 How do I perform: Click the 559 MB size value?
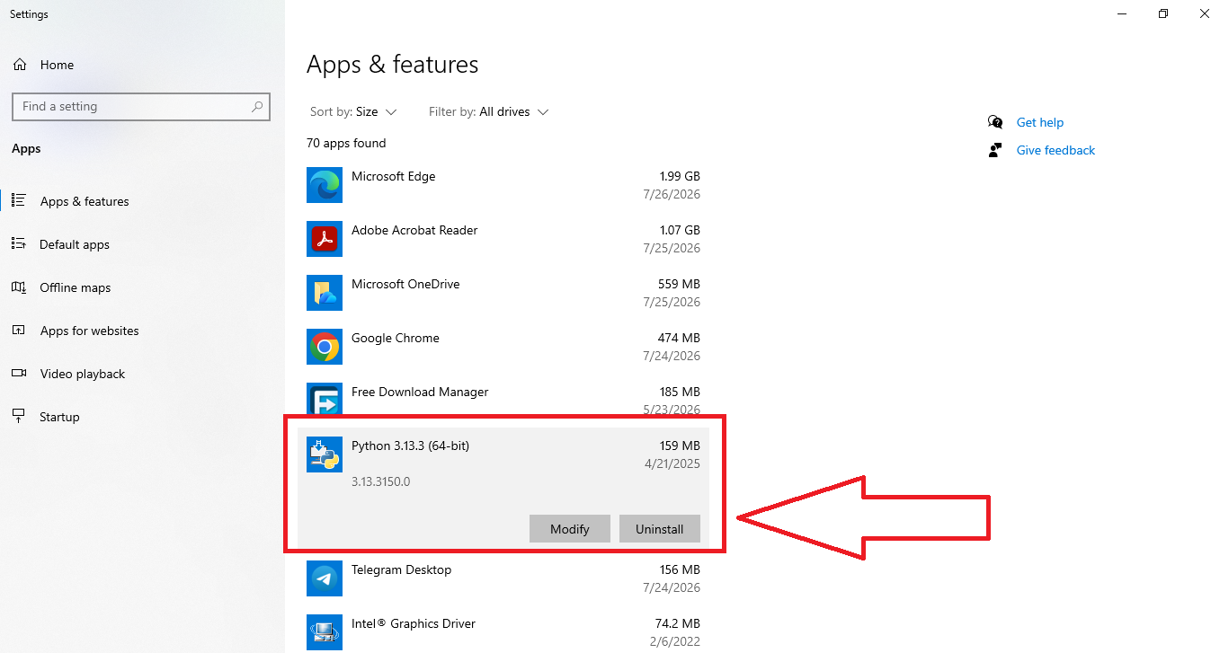pyautogui.click(x=679, y=284)
